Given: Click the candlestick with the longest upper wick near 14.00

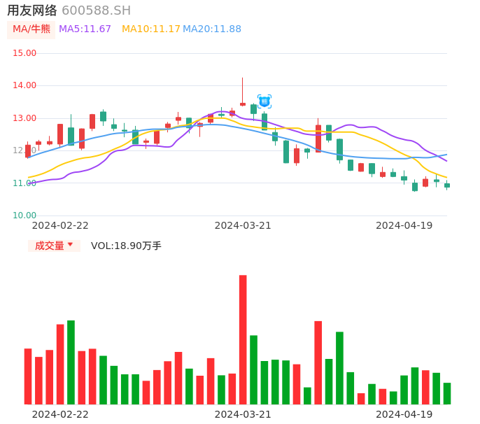Looking at the screenshot, I should coord(243,92).
